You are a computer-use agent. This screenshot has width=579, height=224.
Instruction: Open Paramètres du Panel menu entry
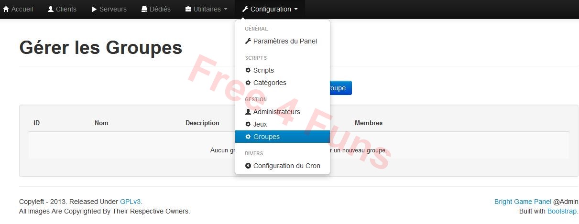pos(285,41)
